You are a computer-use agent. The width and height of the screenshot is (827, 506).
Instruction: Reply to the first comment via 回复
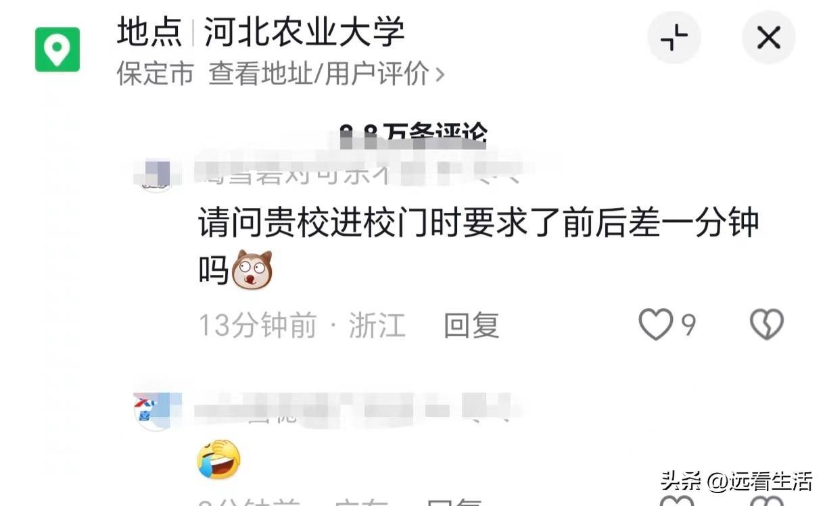[471, 326]
